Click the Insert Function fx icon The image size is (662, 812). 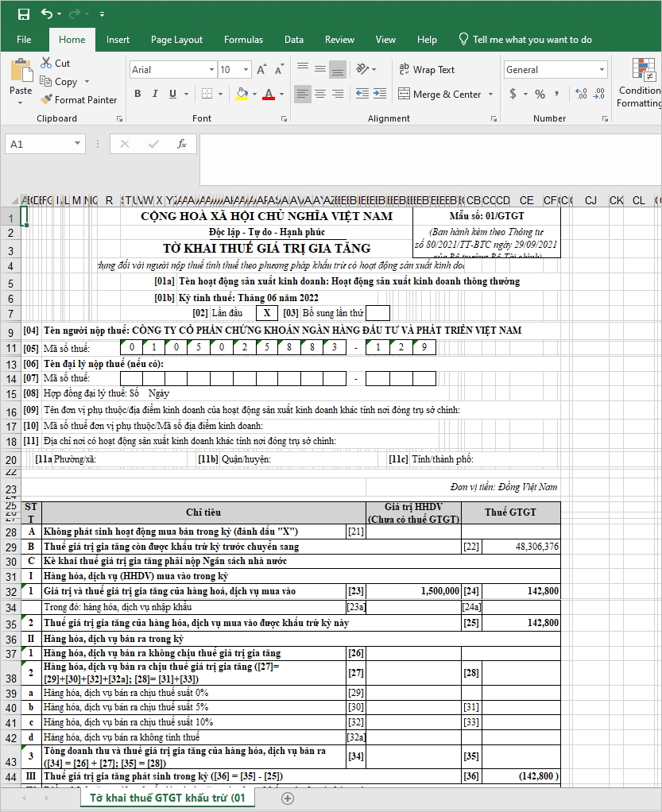[182, 144]
